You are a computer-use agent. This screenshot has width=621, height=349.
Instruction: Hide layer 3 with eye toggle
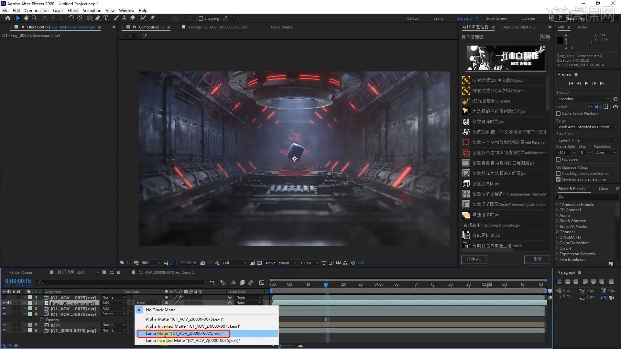coord(4,308)
